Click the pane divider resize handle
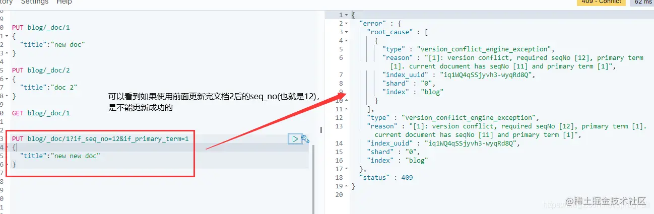The width and height of the screenshot is (654, 214). point(321,129)
